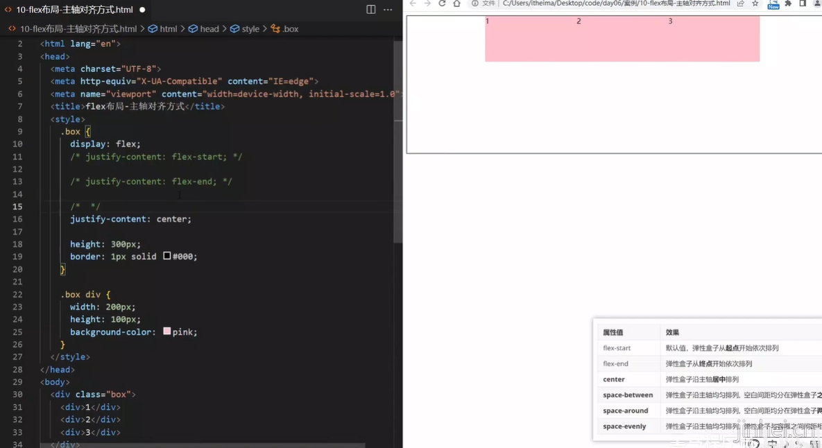Open the #000 color swatch picker
Screen dimensions: 822x448
(x=166, y=256)
